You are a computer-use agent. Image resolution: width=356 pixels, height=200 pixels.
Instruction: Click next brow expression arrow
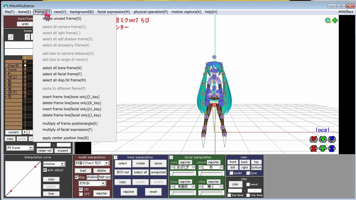[193, 187]
